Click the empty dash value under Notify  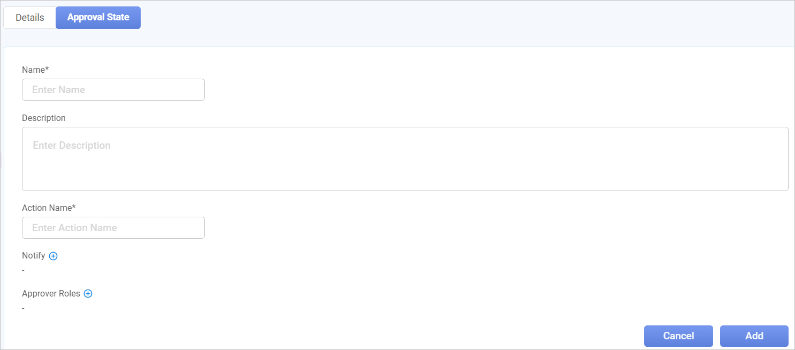click(x=23, y=271)
